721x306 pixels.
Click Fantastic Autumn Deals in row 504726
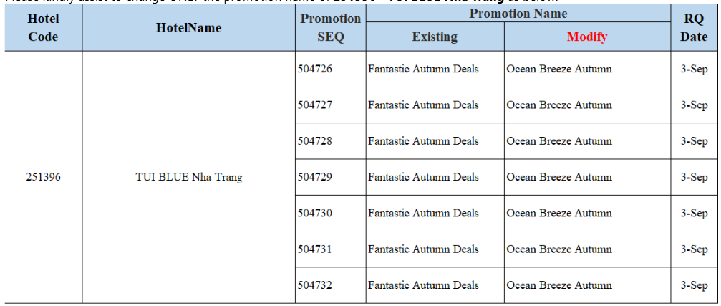click(423, 70)
